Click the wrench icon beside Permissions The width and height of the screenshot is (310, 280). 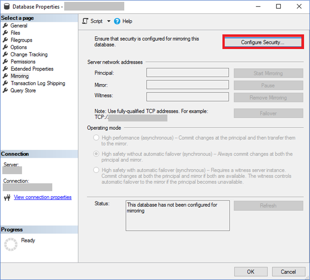6,61
